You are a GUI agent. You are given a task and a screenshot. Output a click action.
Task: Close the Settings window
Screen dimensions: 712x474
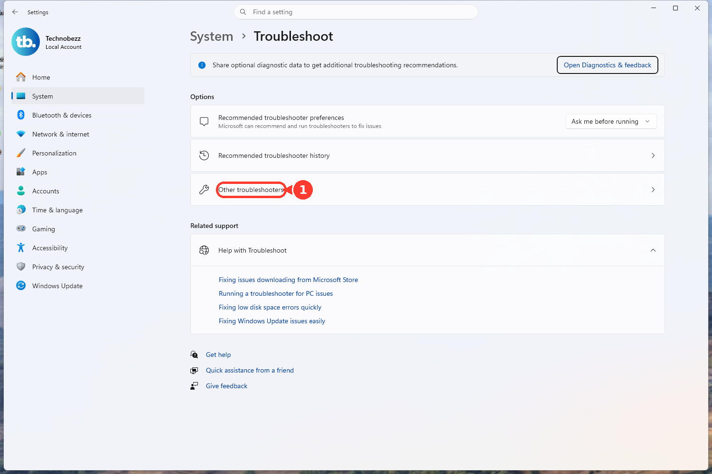point(697,8)
